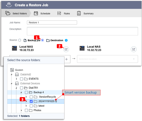Check the latest folder checkbox

click(x=31, y=106)
